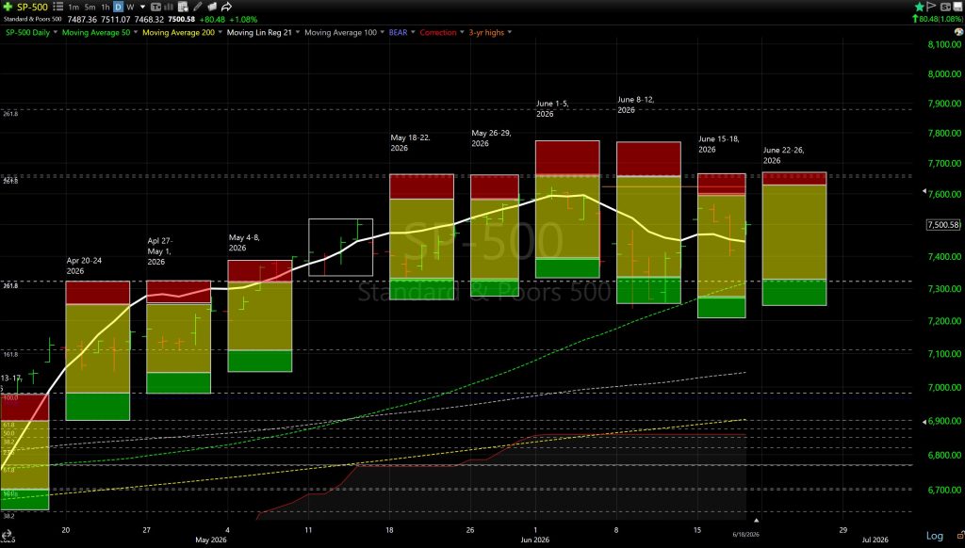The image size is (965, 548).
Task: Click the Jul 2026 time axis label
Action: point(875,540)
